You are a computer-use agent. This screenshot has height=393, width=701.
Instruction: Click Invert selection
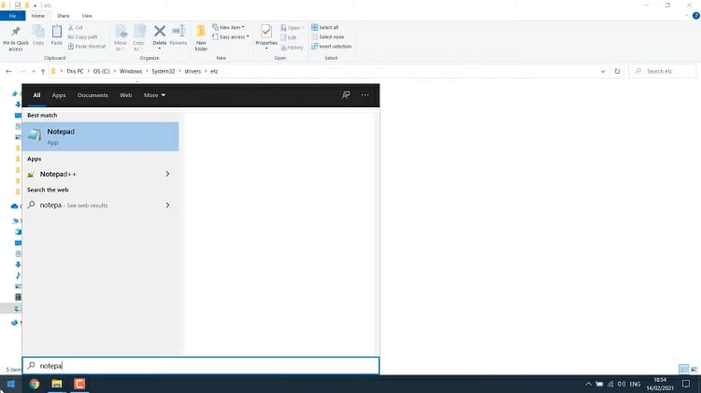click(331, 47)
